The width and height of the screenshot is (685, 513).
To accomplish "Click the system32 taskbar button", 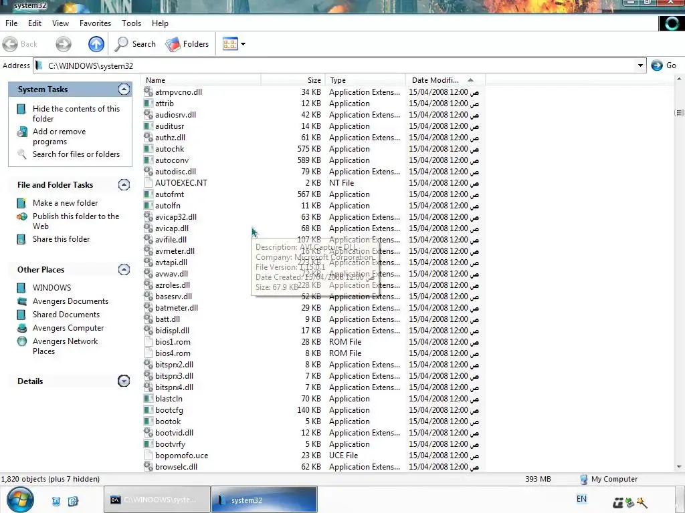I will [264, 500].
